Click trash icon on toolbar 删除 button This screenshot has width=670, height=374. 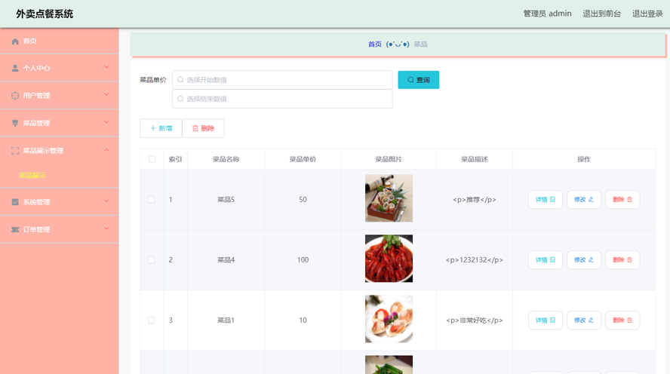click(x=195, y=128)
